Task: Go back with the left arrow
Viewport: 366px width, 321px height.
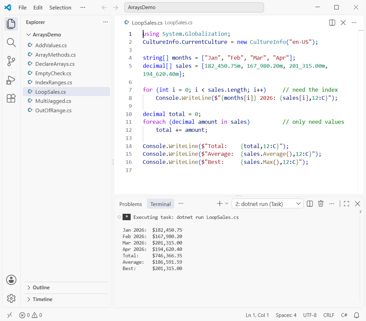Action: (104, 8)
